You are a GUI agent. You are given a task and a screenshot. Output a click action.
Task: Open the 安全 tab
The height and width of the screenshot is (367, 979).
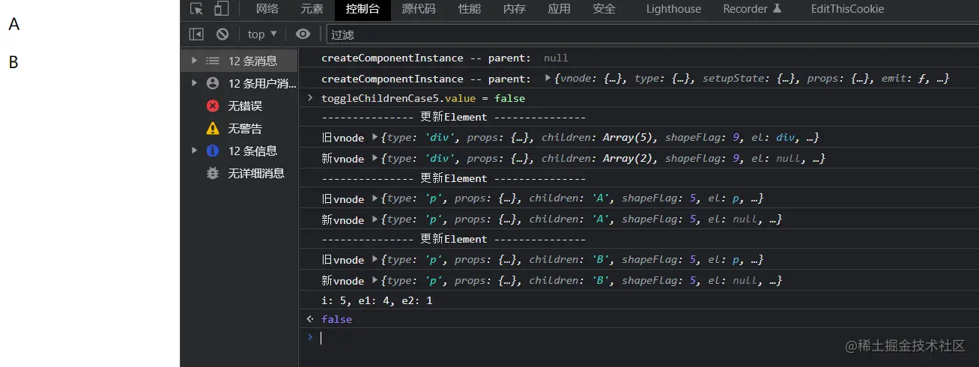(604, 9)
